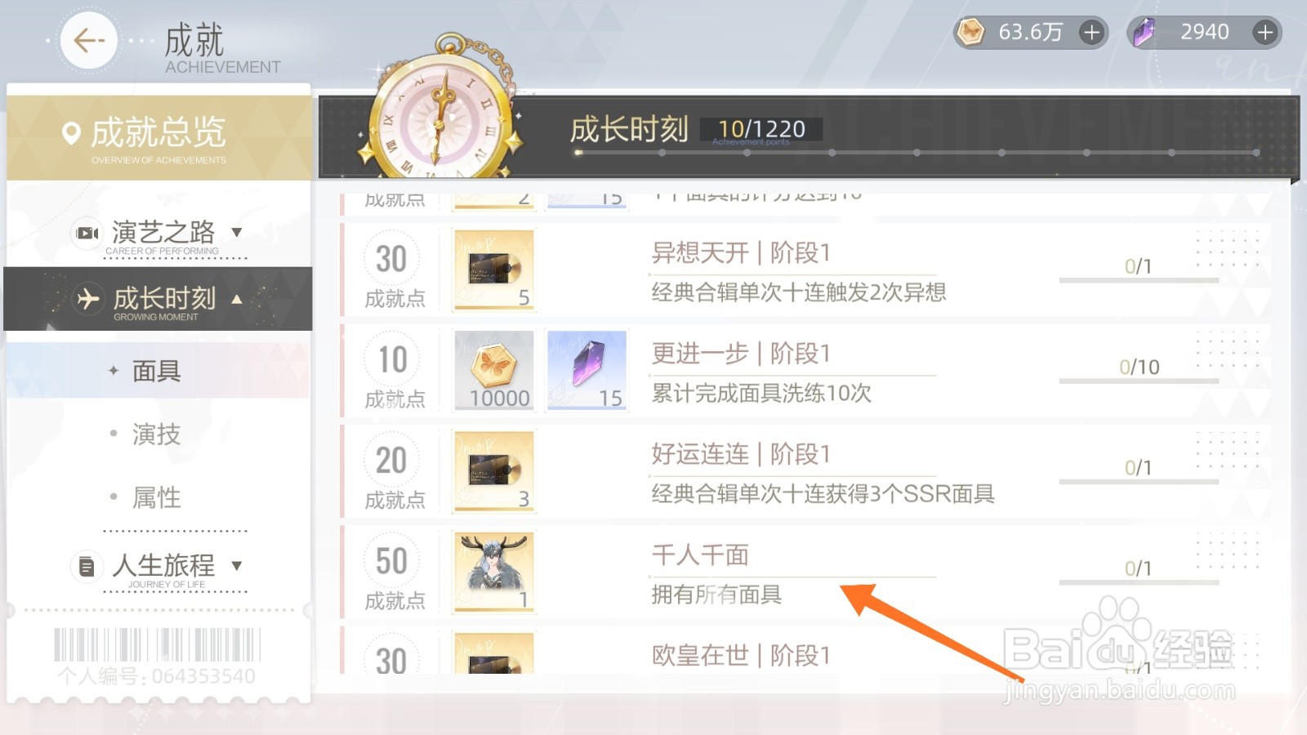The image size is (1307, 735).
Task: Select the 面具 sub-category
Action: (158, 371)
